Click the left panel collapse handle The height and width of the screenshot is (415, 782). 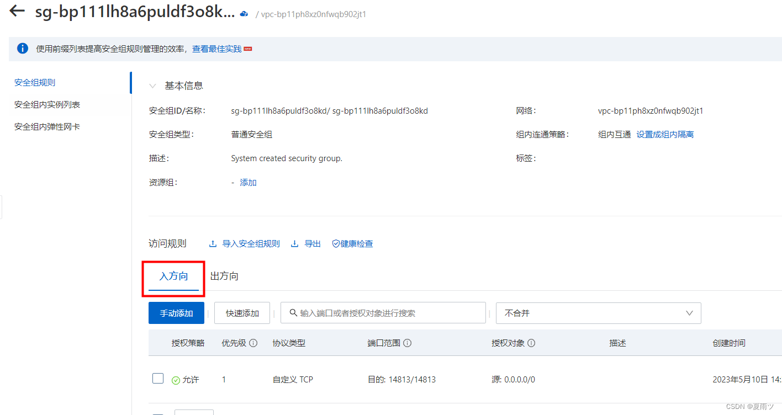[1, 207]
